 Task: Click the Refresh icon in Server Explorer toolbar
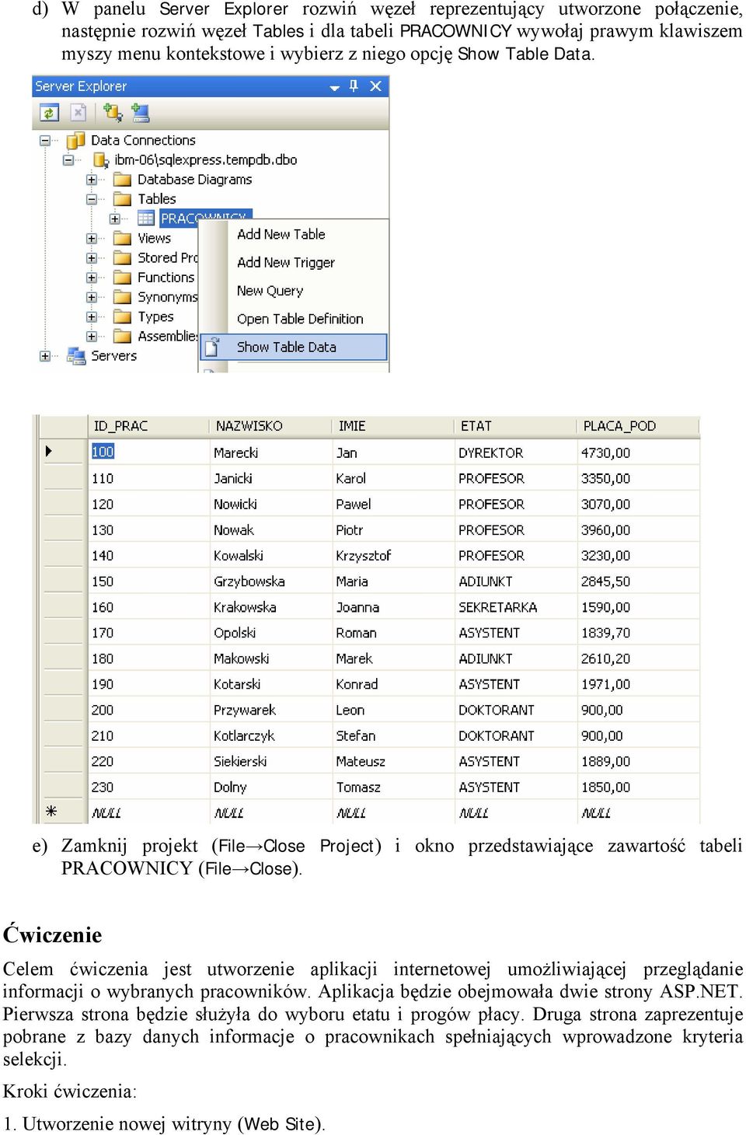coord(50,113)
